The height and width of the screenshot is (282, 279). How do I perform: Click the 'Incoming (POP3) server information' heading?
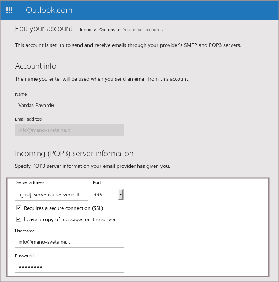(74, 154)
